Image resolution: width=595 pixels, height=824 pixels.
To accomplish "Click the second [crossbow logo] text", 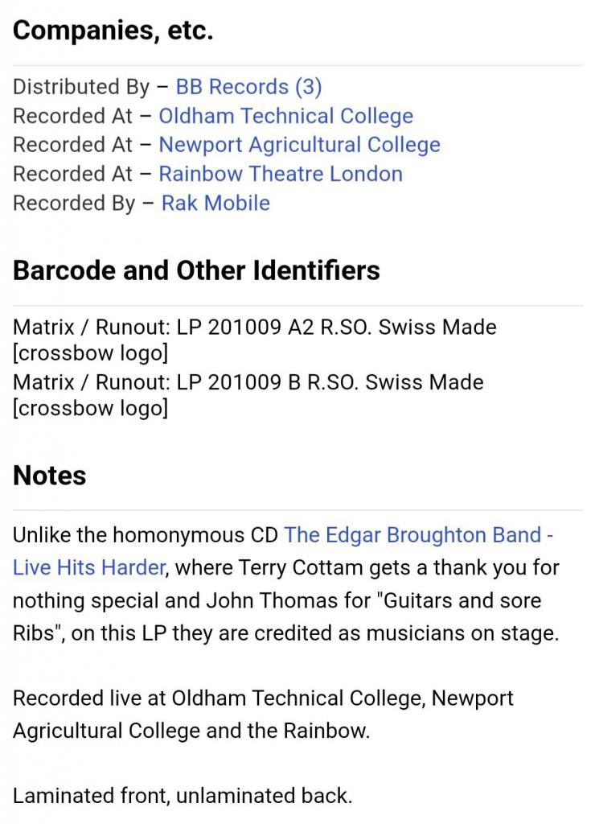I will point(90,408).
